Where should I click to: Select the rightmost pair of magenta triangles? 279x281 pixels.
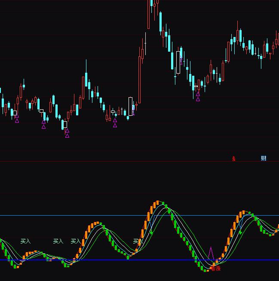pyautogui.click(x=198, y=96)
